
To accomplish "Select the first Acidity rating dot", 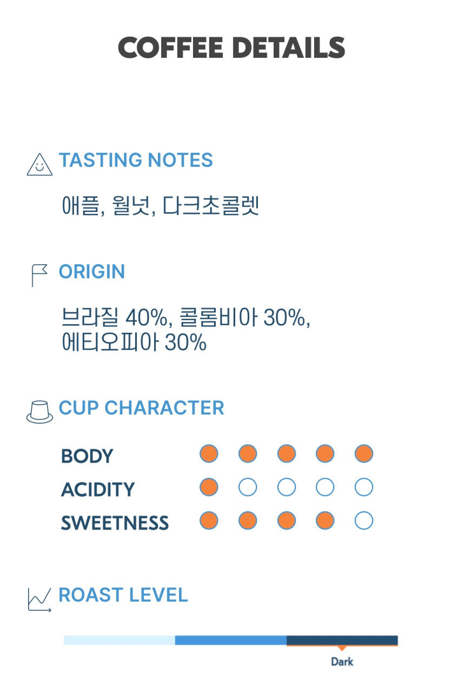I will (209, 487).
